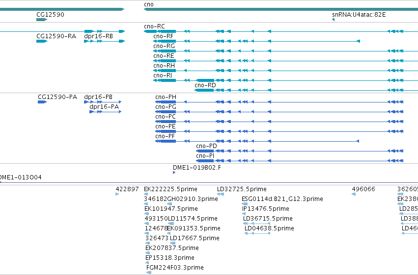Select the cno-PI protein label
The height and width of the screenshot is (275, 418).
[205, 156]
